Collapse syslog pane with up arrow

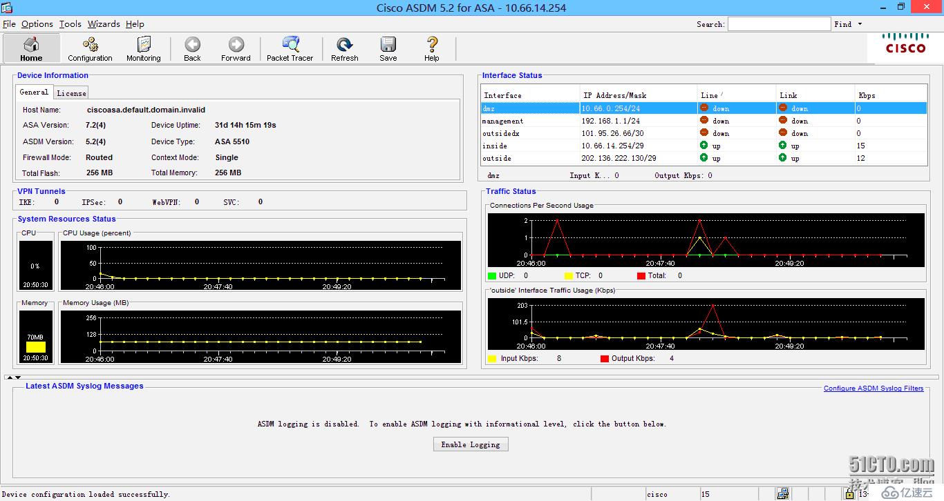9,377
